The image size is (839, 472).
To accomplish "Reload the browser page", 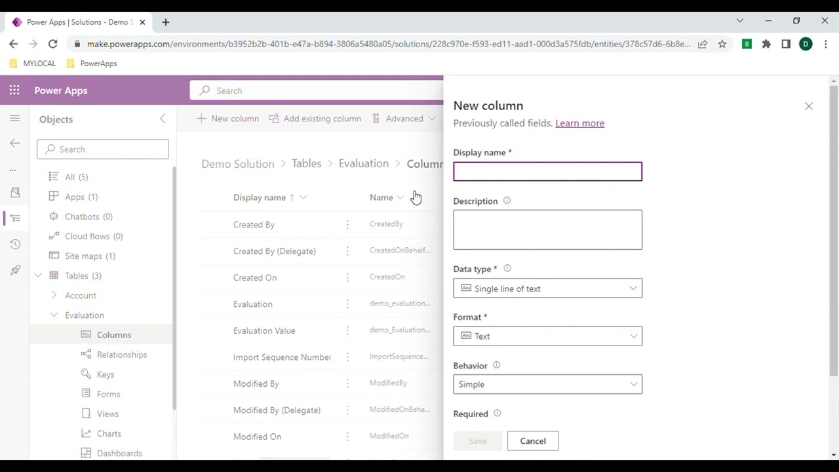I will tap(53, 44).
